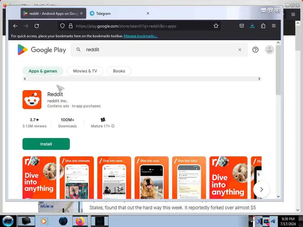Go back with the browser back arrow
Screen dimensions: 303x227
click(x=15, y=26)
